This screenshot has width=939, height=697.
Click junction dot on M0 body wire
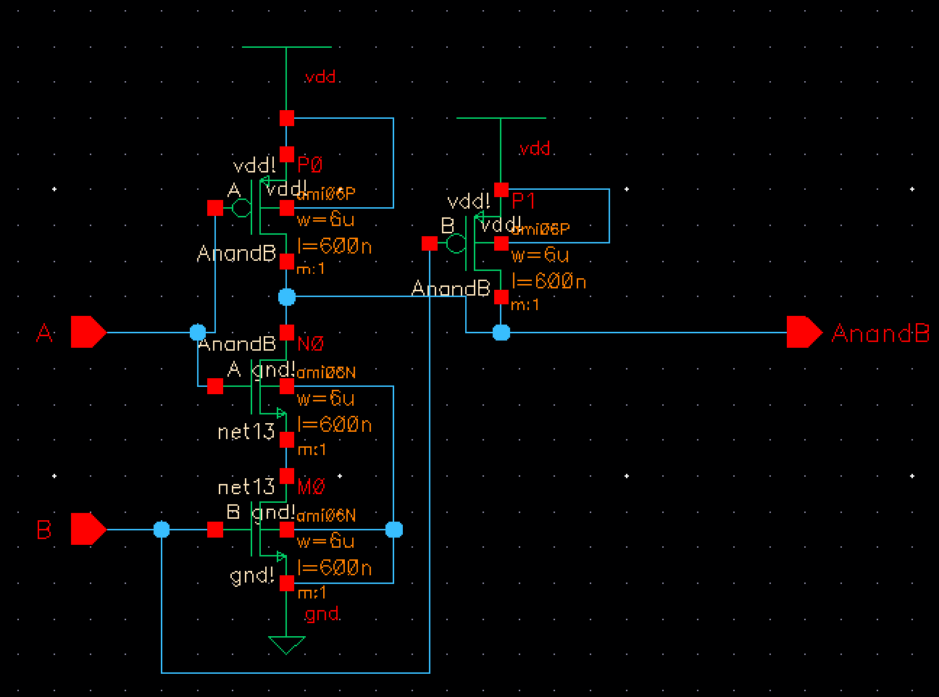(x=393, y=530)
